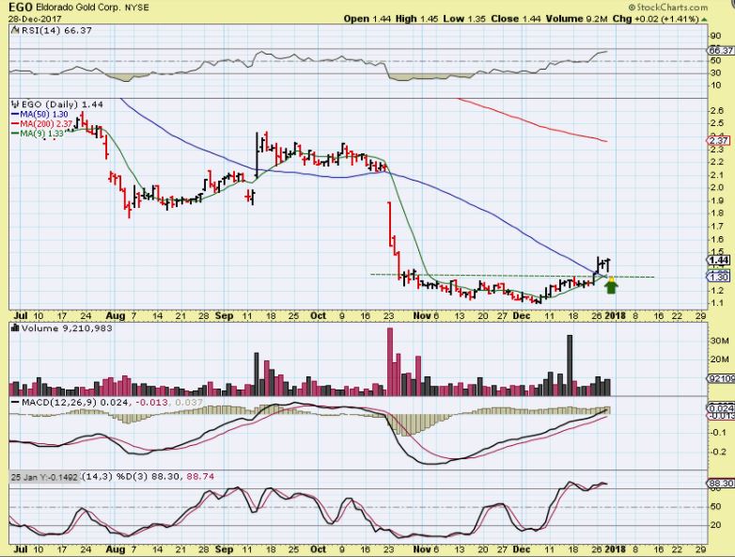Click the 90 label on the RSI axis
The height and width of the screenshot is (557, 735).
pos(716,36)
